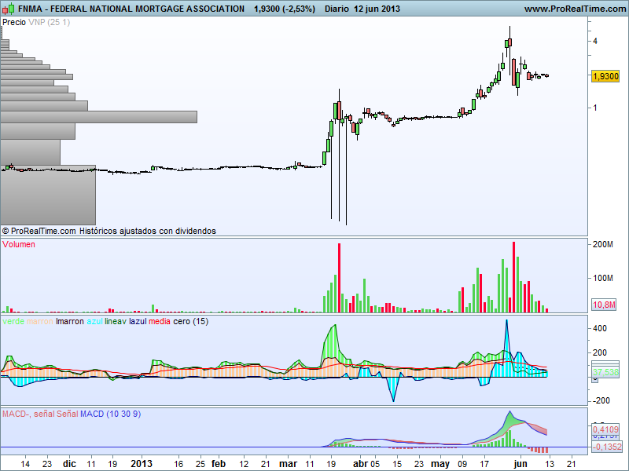
Task: Select the lmarron indicator label
Action: click(x=70, y=321)
